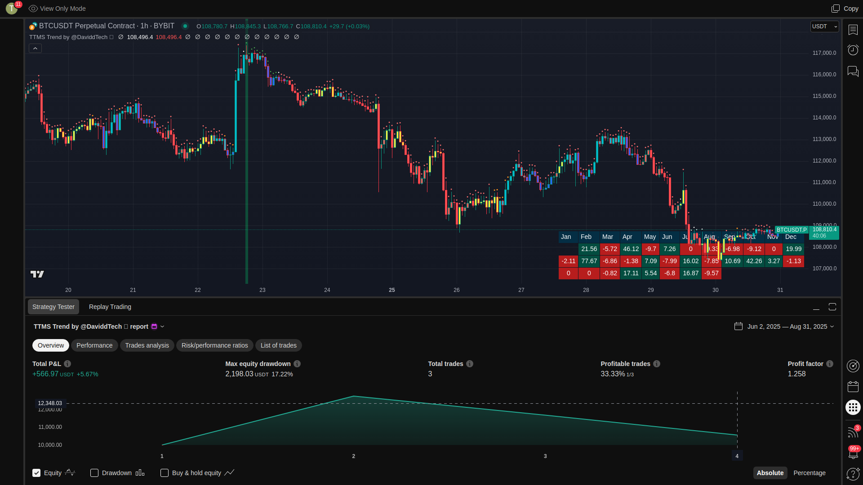
Task: Click the strategy report calendar icon
Action: pyautogui.click(x=154, y=326)
